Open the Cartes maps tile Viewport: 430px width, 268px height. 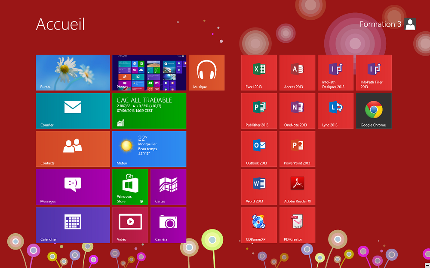pyautogui.click(x=169, y=187)
